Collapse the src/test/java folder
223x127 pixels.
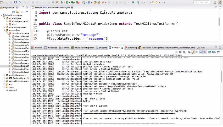pyautogui.click(x=4, y=30)
